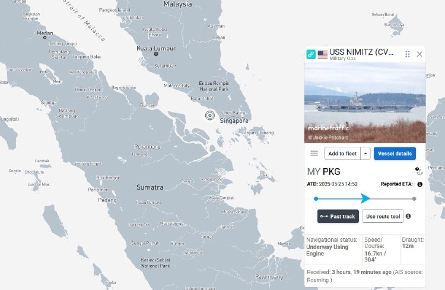
Task: Click info icon next to route tool
Action: 408,216
